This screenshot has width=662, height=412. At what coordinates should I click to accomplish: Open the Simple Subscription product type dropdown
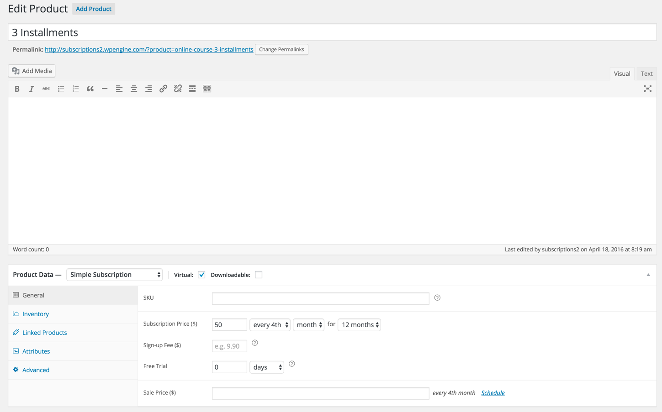coord(115,275)
